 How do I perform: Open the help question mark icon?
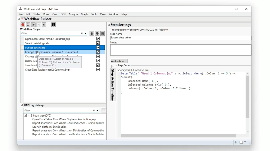point(54,25)
